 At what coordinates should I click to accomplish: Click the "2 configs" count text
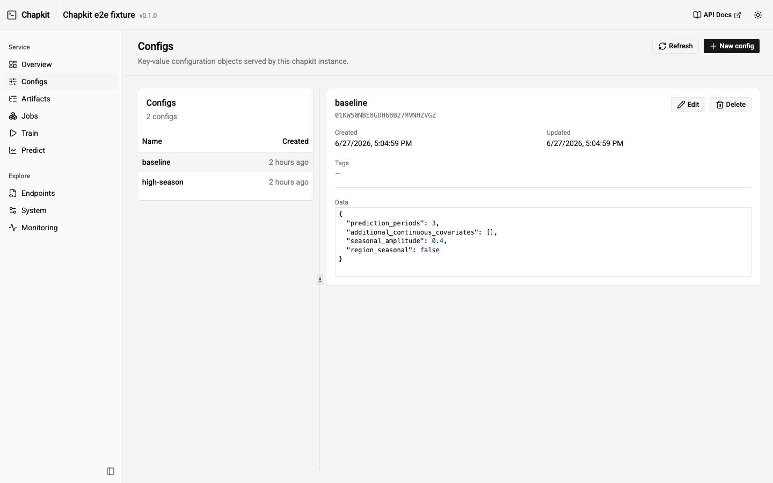[x=162, y=116]
